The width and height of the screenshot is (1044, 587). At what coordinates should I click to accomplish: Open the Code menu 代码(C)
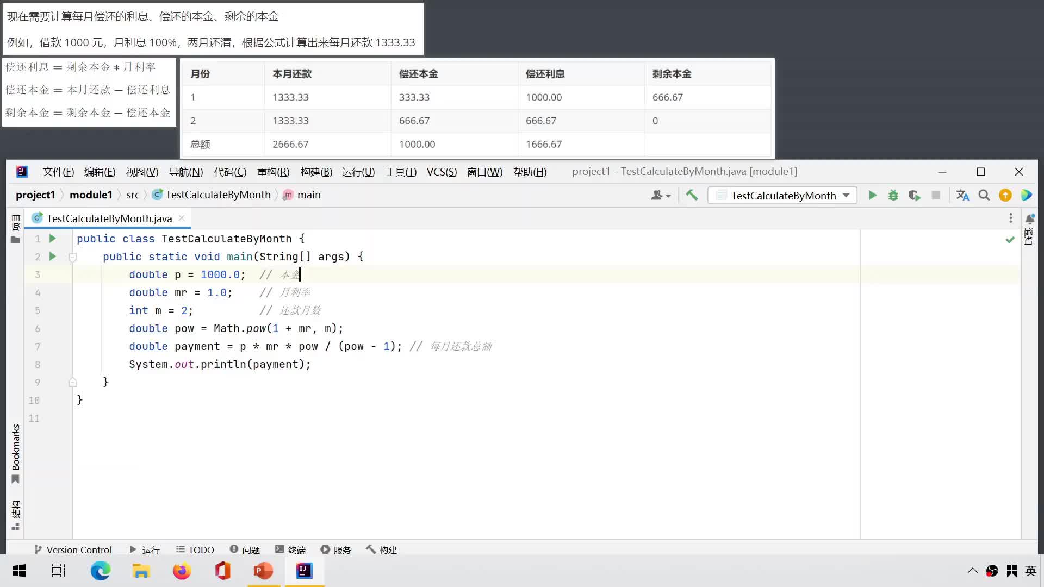point(230,172)
